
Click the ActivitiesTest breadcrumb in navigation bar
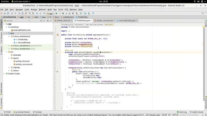click(8, 17)
